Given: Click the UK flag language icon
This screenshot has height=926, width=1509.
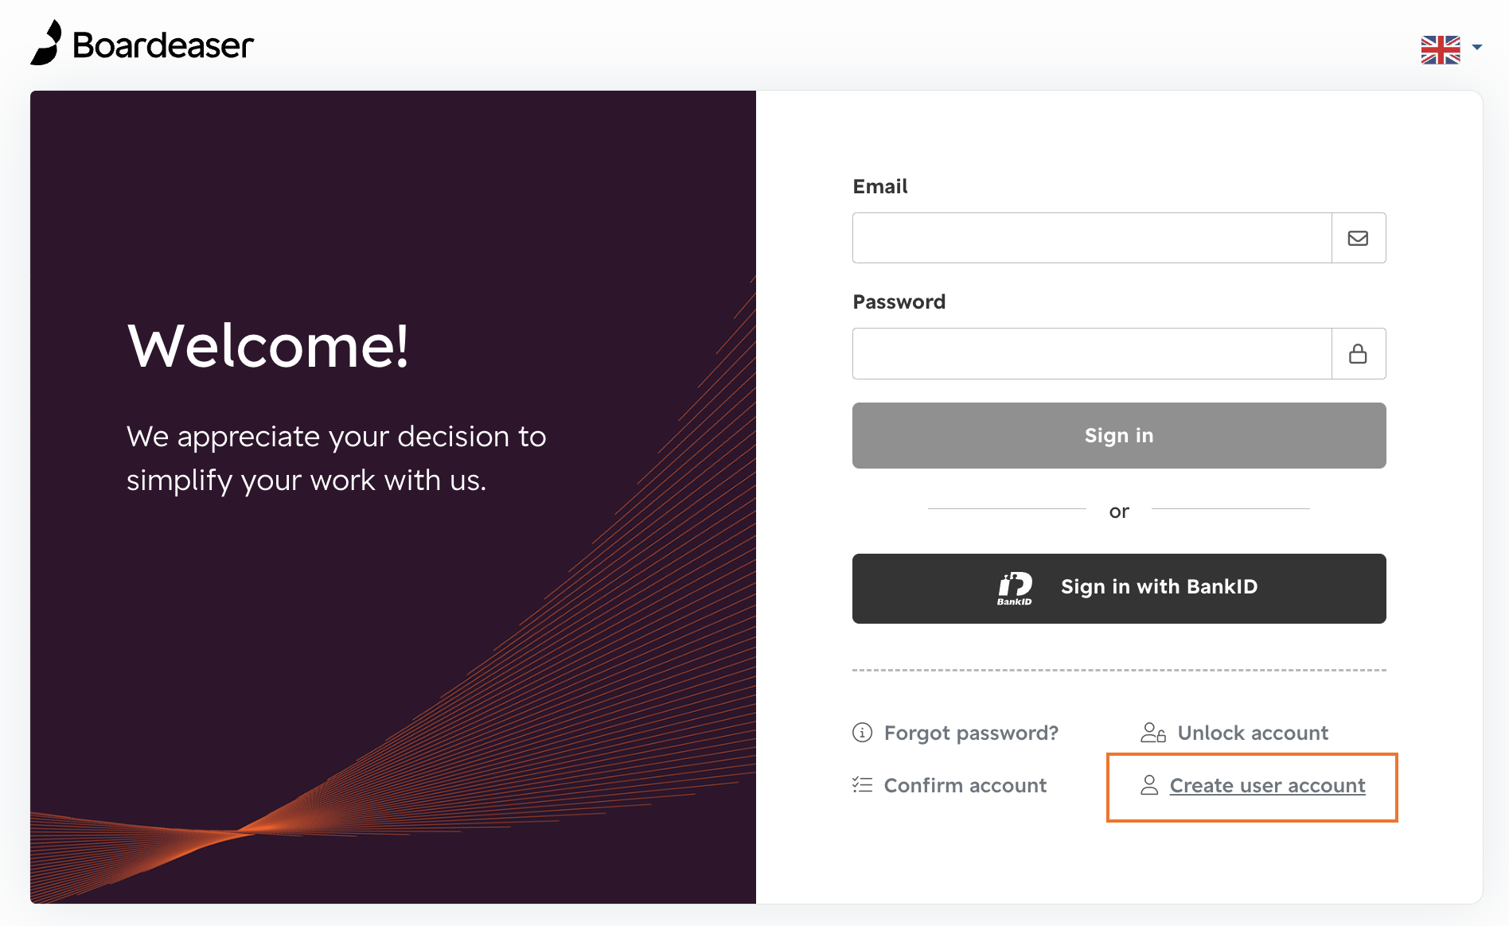Looking at the screenshot, I should tap(1441, 49).
